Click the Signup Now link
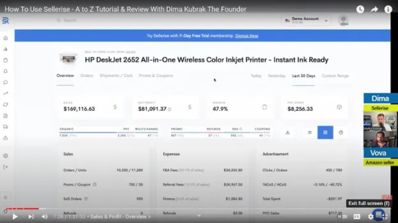The width and height of the screenshot is (398, 223). coord(247,36)
